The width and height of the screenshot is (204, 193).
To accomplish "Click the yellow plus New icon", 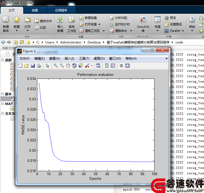I will [17, 19].
